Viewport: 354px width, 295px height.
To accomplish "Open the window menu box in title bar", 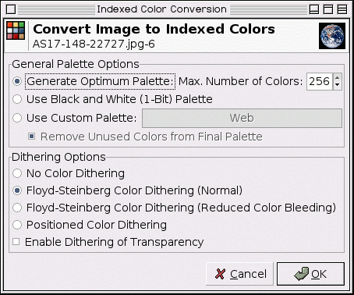I will (x=11, y=9).
